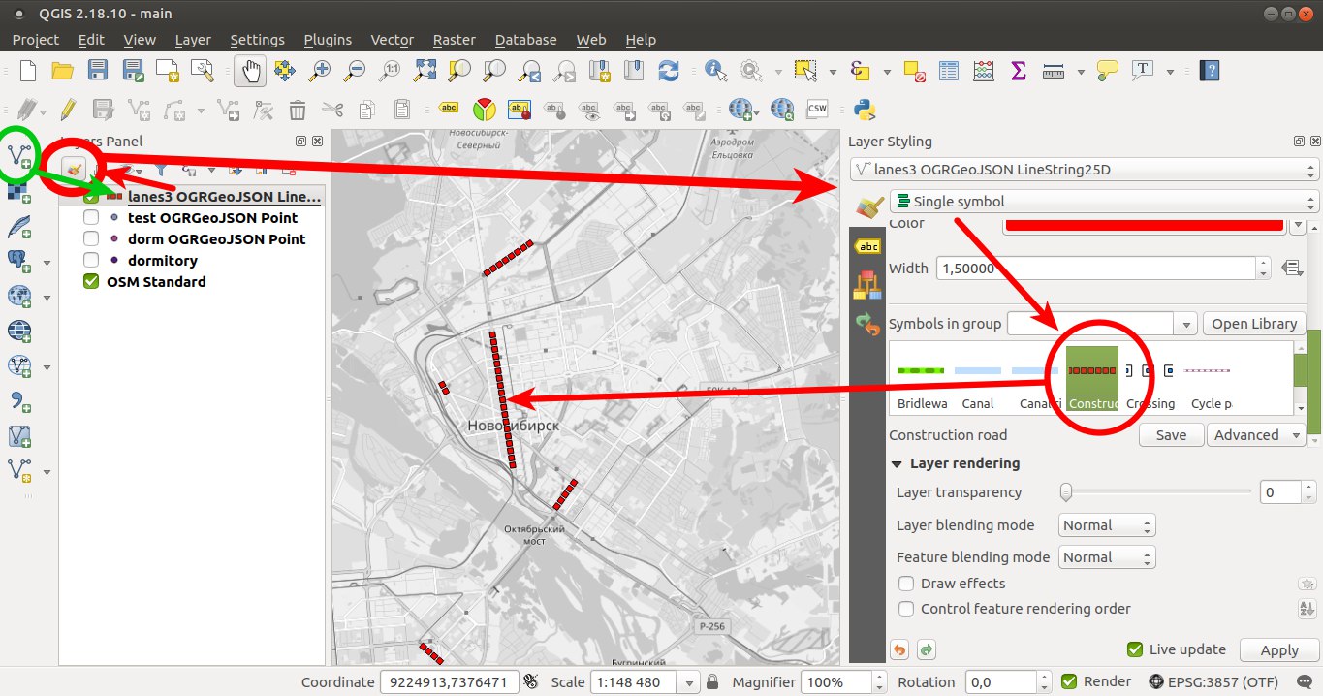Click the Diagram Options pie chart icon

tap(485, 109)
